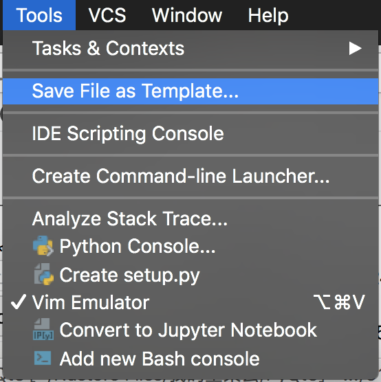Screen dimensions: 381x382
Task: Choose Convert to Jupyter Notebook
Action: [190, 330]
